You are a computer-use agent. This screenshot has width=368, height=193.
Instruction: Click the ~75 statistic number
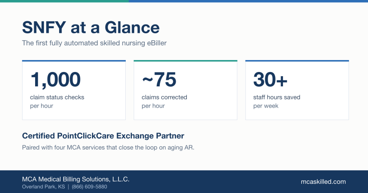pyautogui.click(x=159, y=80)
